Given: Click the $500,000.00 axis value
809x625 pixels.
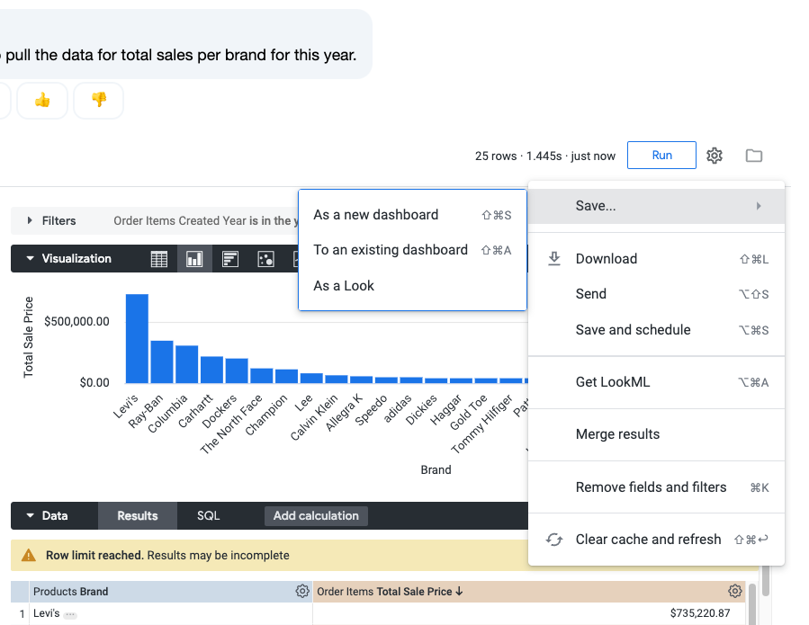Looking at the screenshot, I should click(76, 322).
